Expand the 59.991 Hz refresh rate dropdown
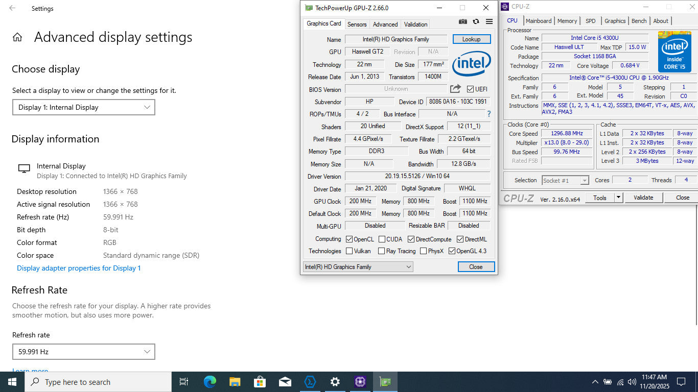Screen dimensions: 698x392 (83, 352)
